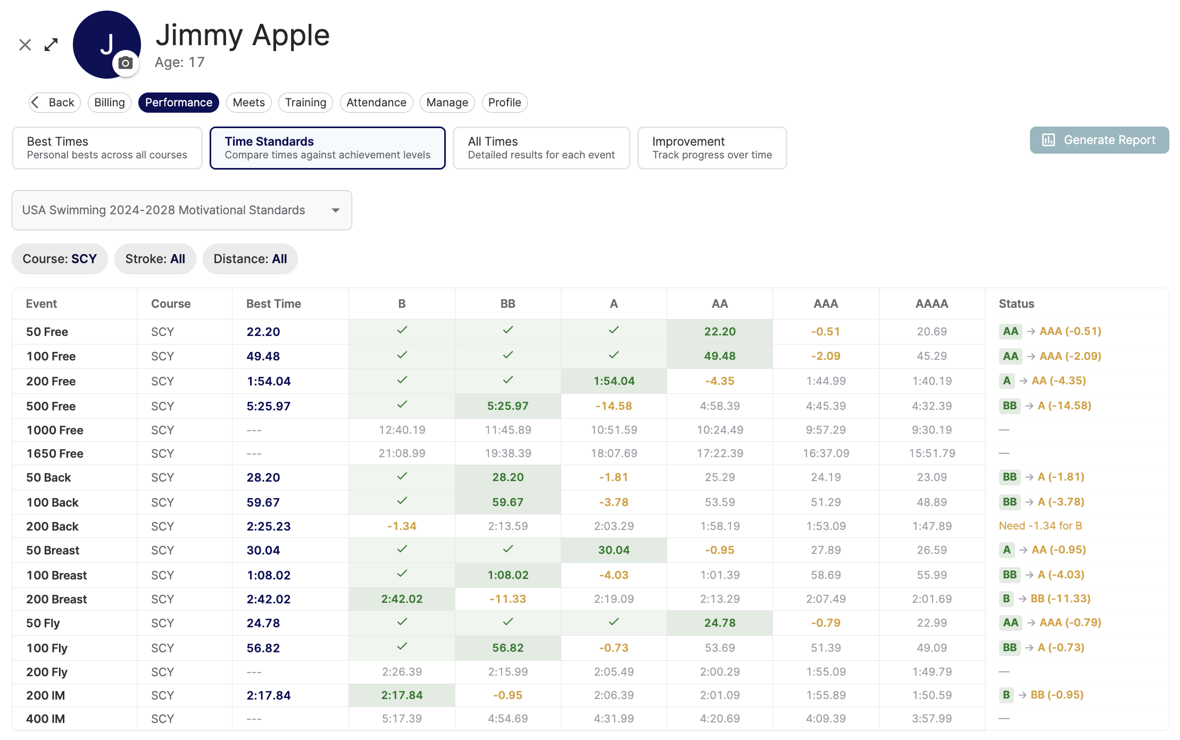
Task: Select the Improvement view card
Action: coord(711,148)
